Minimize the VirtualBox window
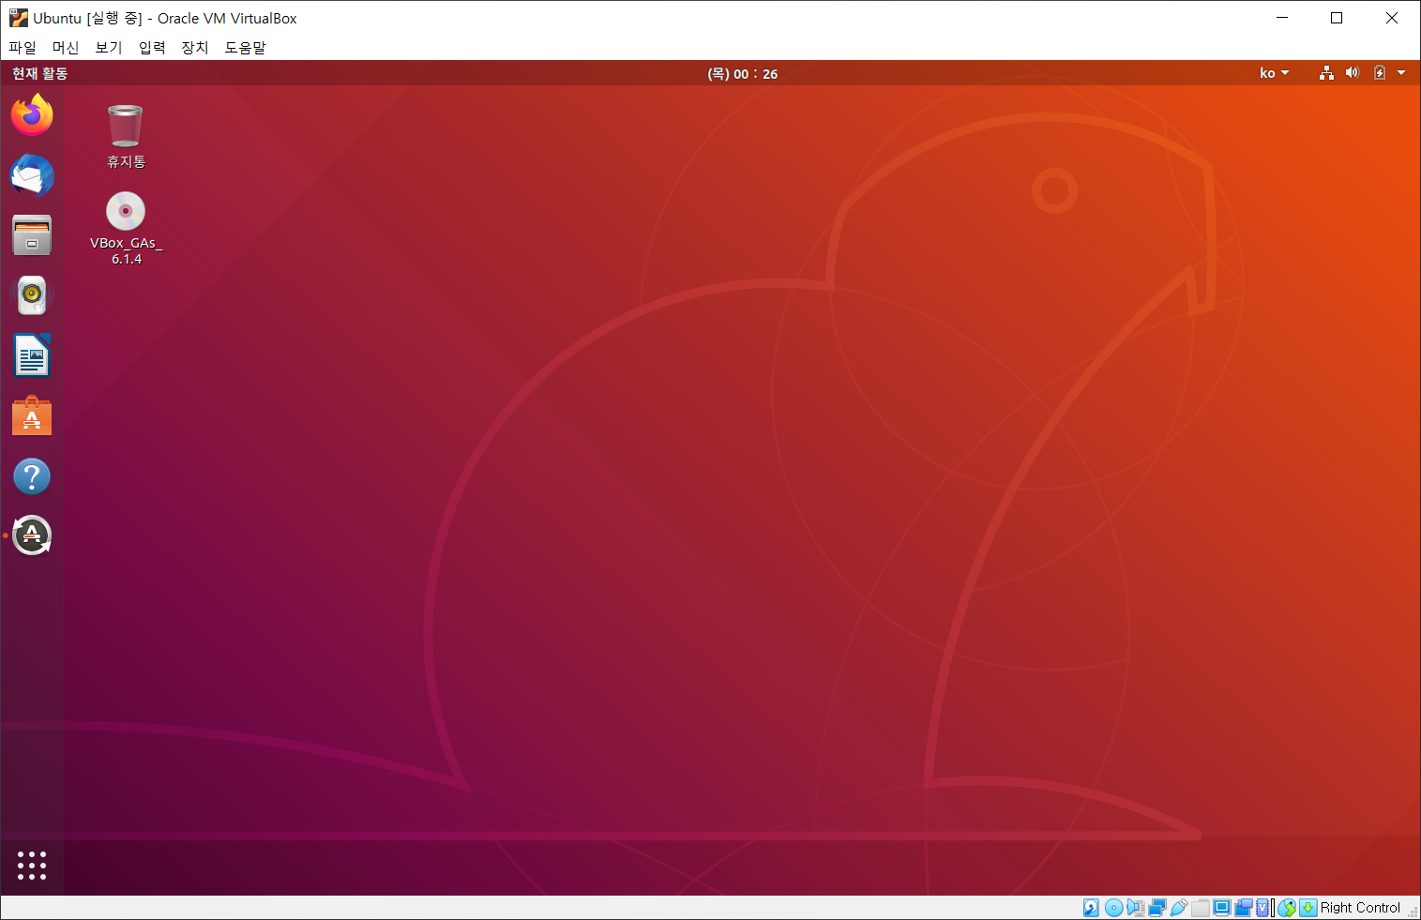 1282,18
